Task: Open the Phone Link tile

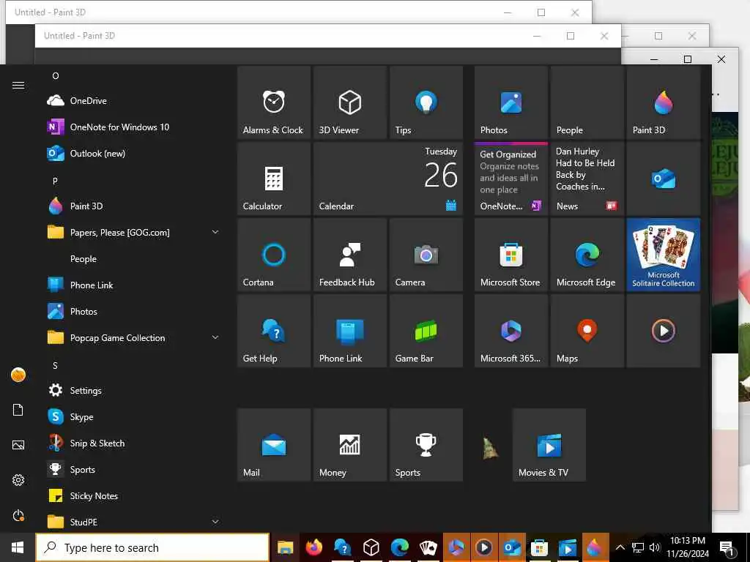Action: click(349, 331)
